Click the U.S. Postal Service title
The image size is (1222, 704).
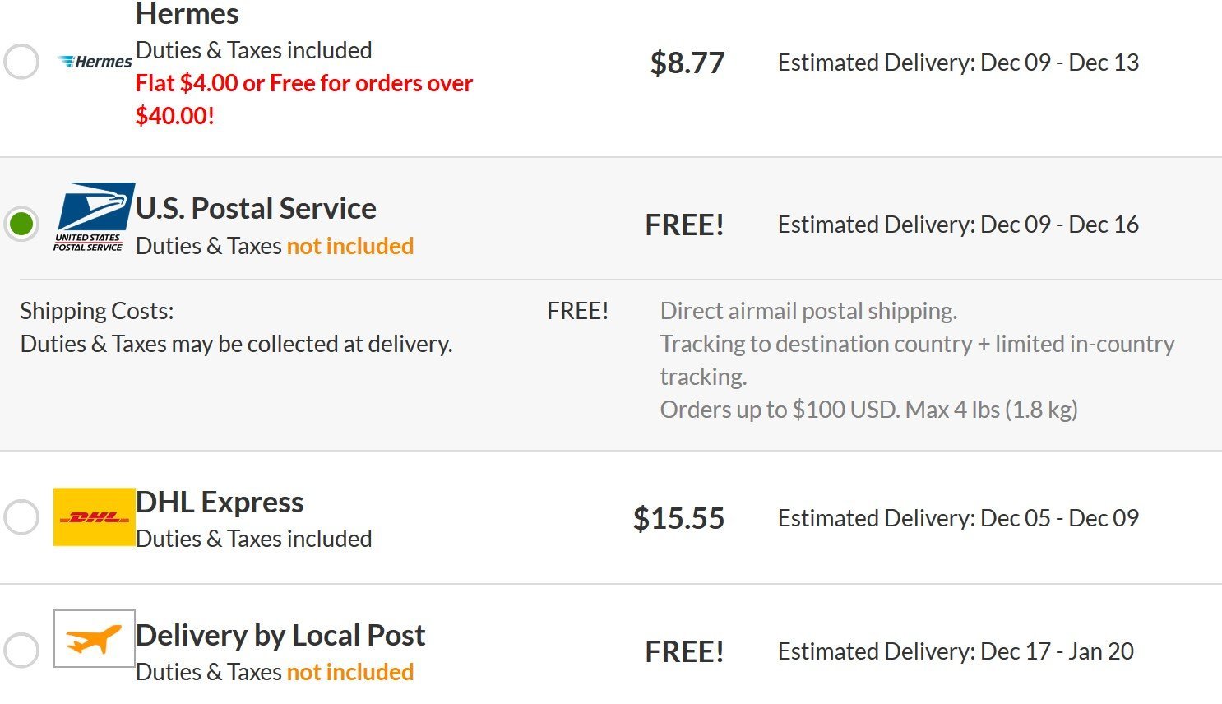256,209
